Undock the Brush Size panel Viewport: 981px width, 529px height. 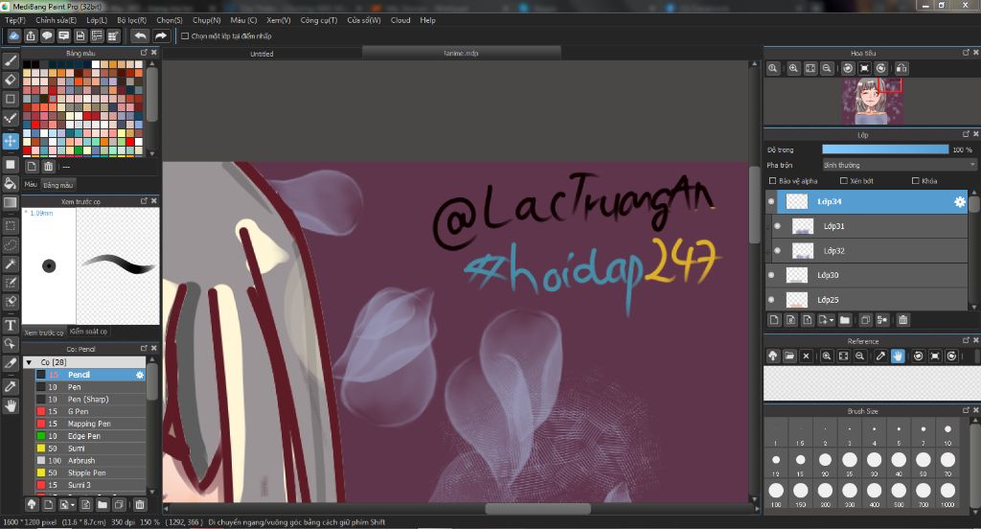point(966,411)
